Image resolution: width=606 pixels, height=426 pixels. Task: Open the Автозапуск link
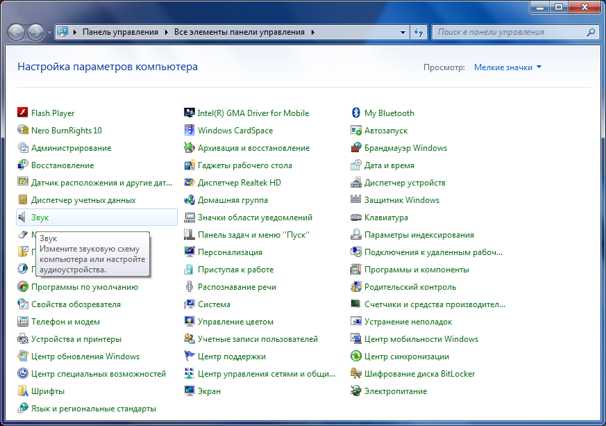pos(386,131)
